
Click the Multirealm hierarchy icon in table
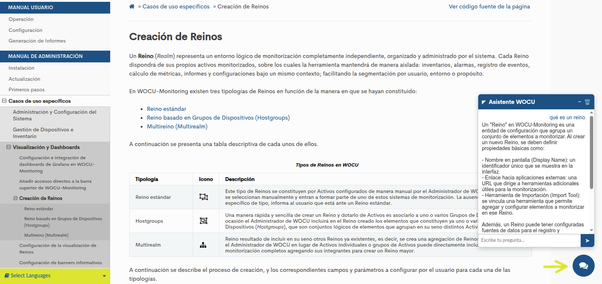(x=203, y=245)
